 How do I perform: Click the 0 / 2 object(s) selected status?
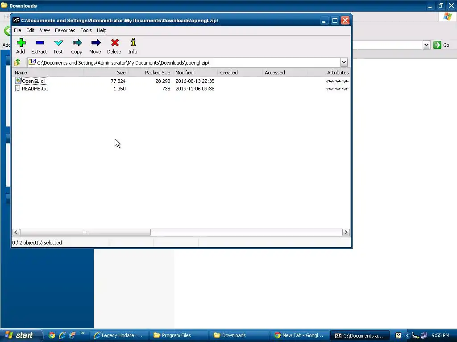coord(37,243)
